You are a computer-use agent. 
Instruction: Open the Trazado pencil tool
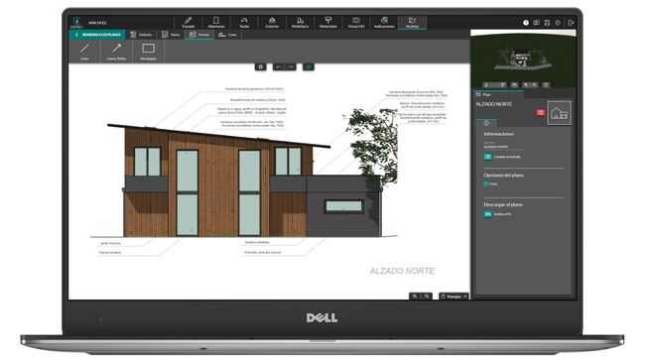pos(188,22)
